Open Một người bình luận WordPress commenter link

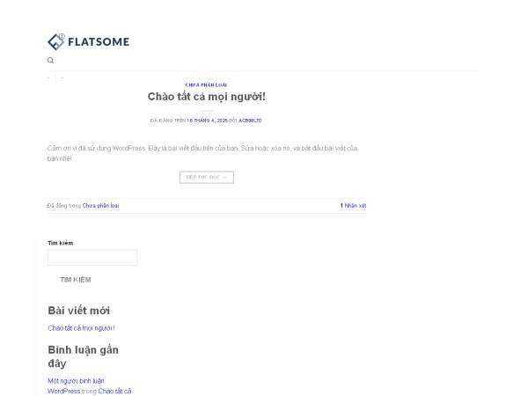[76, 381]
